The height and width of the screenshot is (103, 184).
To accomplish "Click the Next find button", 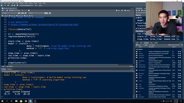I will 19,13.
